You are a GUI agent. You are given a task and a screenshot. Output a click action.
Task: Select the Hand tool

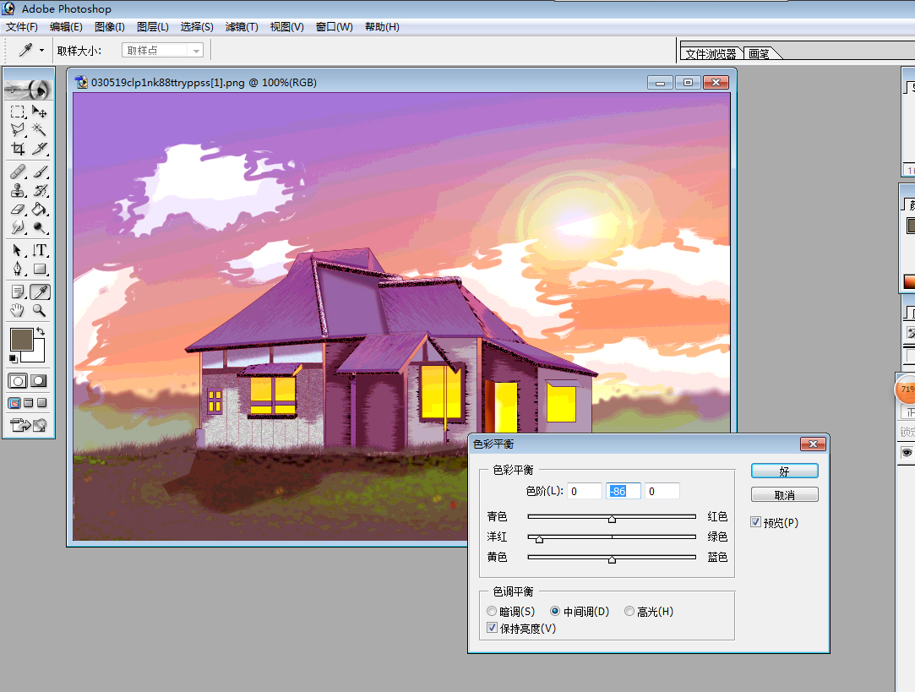18,310
